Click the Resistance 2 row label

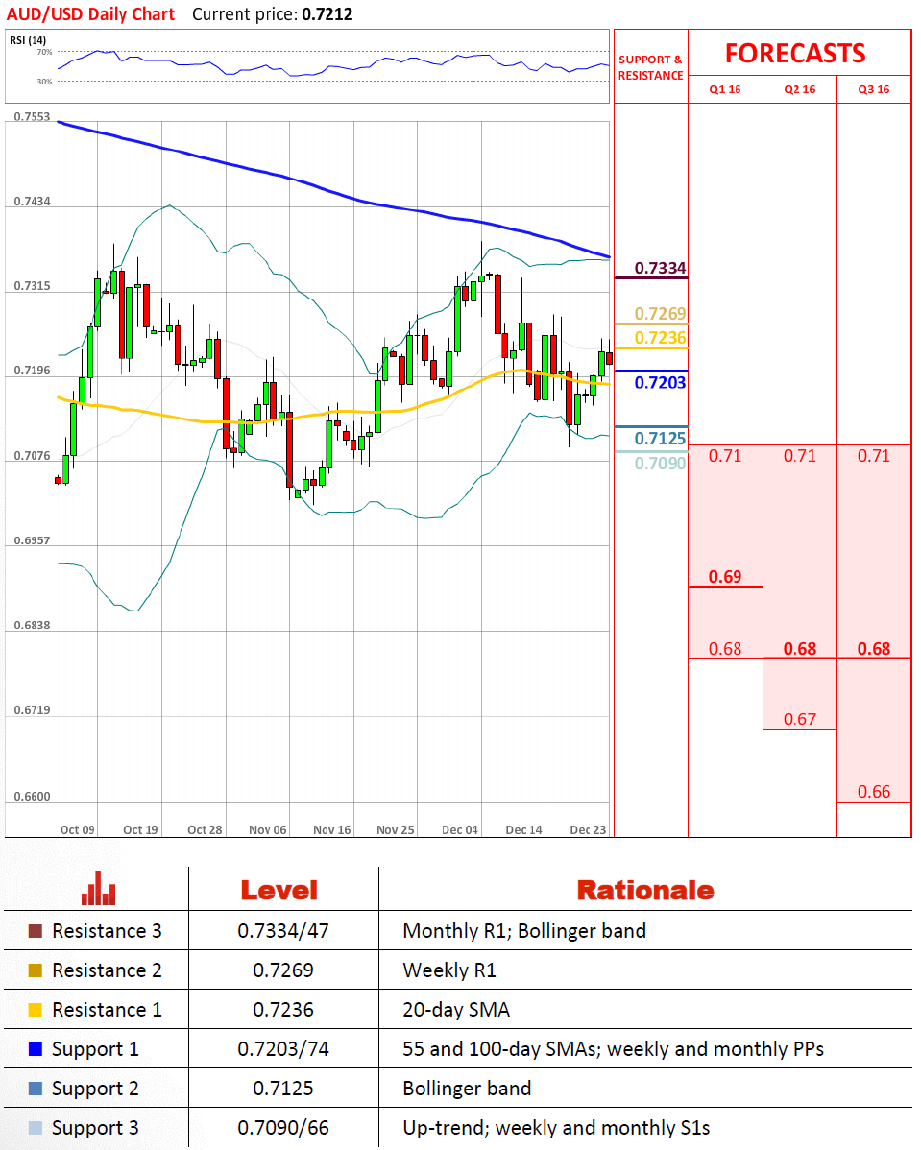(108, 970)
